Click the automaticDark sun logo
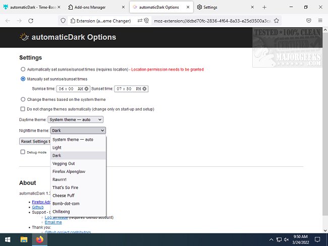The image size is (328, 246). point(24,37)
